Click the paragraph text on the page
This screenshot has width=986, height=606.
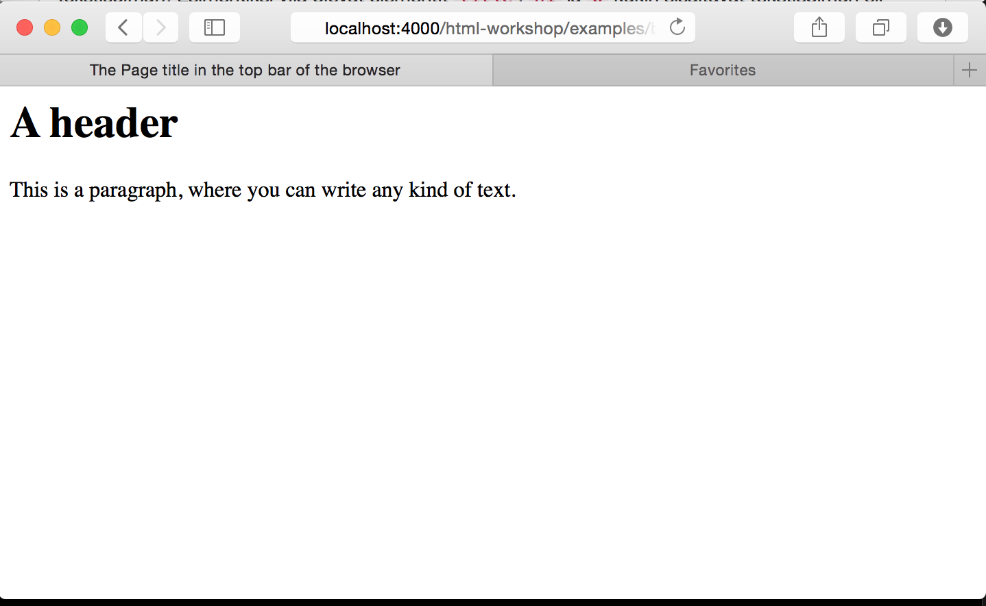(x=262, y=190)
